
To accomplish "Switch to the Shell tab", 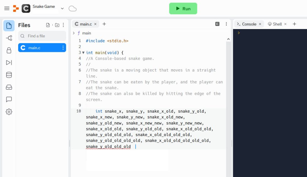I will click(x=275, y=24).
